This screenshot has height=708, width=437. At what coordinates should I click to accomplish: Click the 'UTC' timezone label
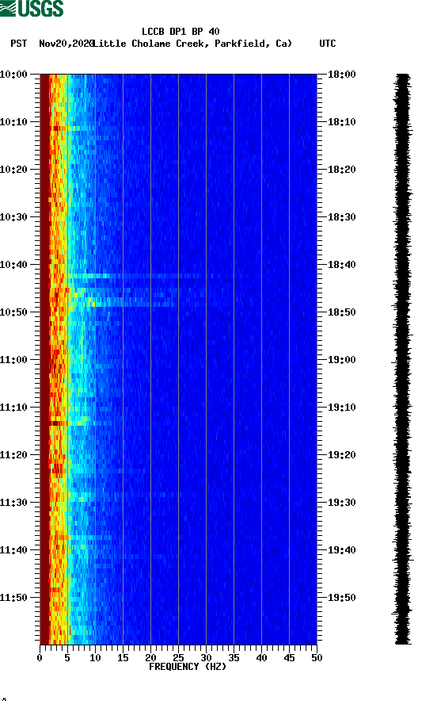(328, 44)
